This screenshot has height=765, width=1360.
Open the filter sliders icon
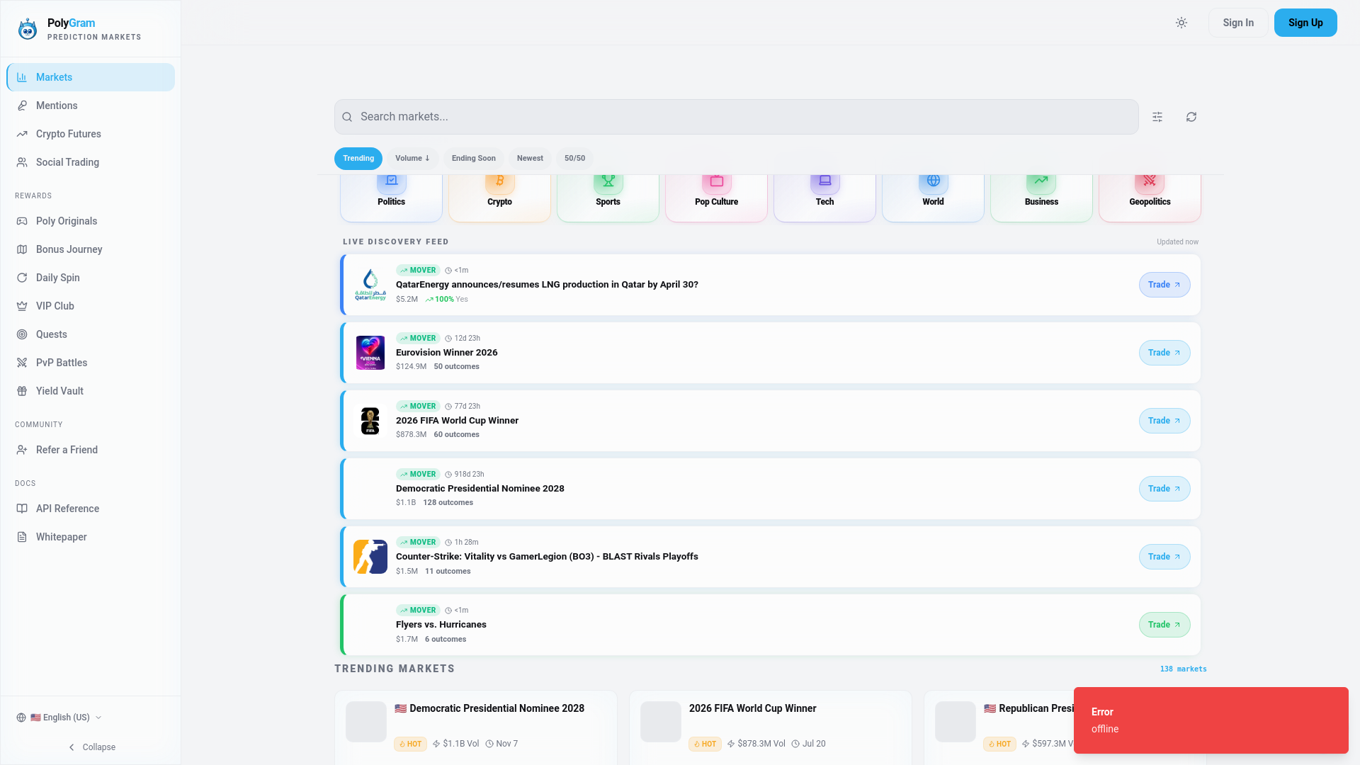(1157, 117)
